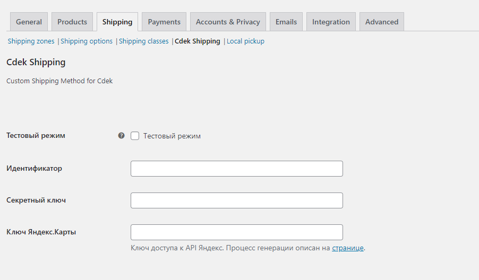Focus the Секретный ключ text field
The height and width of the screenshot is (280, 479).
(237, 200)
